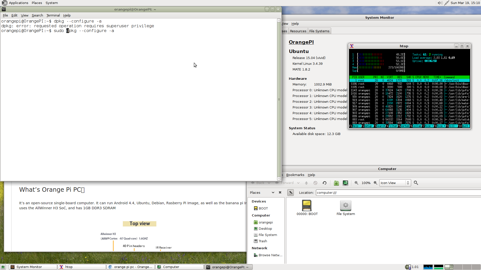Switch to Computer taskbar window
481x270 pixels.
179,267
